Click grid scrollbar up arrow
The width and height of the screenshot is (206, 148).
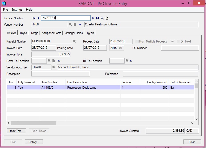196,81
